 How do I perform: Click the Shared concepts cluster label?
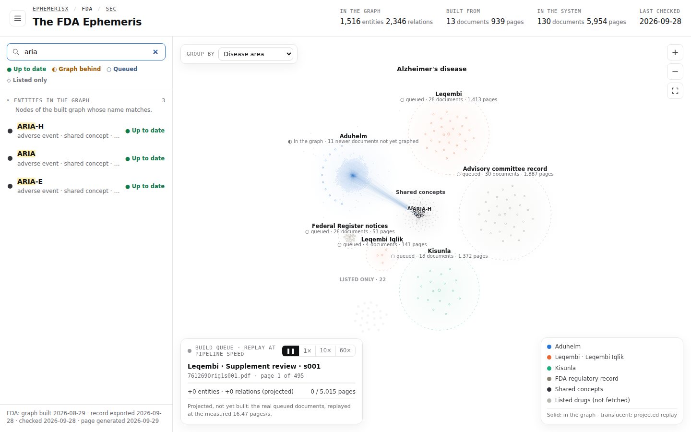pyautogui.click(x=420, y=192)
